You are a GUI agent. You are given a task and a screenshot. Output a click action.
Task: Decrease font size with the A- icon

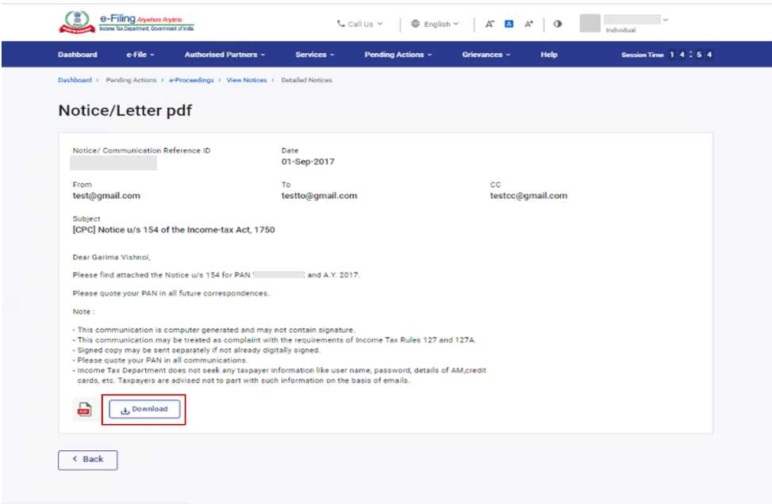[x=490, y=24]
